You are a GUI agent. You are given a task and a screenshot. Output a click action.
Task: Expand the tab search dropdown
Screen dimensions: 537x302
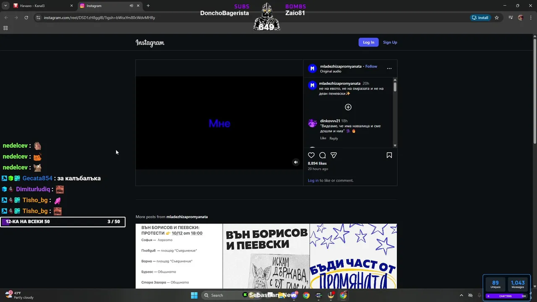click(x=5, y=6)
